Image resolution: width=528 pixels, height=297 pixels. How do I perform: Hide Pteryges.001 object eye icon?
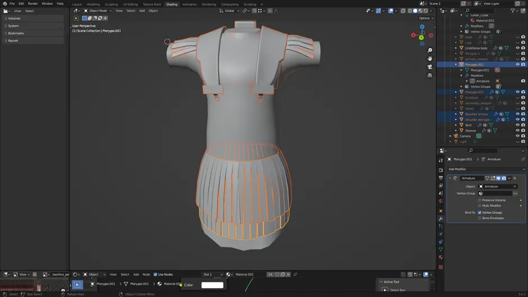click(x=517, y=65)
